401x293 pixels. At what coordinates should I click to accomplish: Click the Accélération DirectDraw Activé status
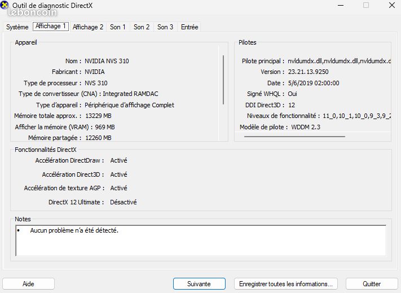tap(118, 160)
